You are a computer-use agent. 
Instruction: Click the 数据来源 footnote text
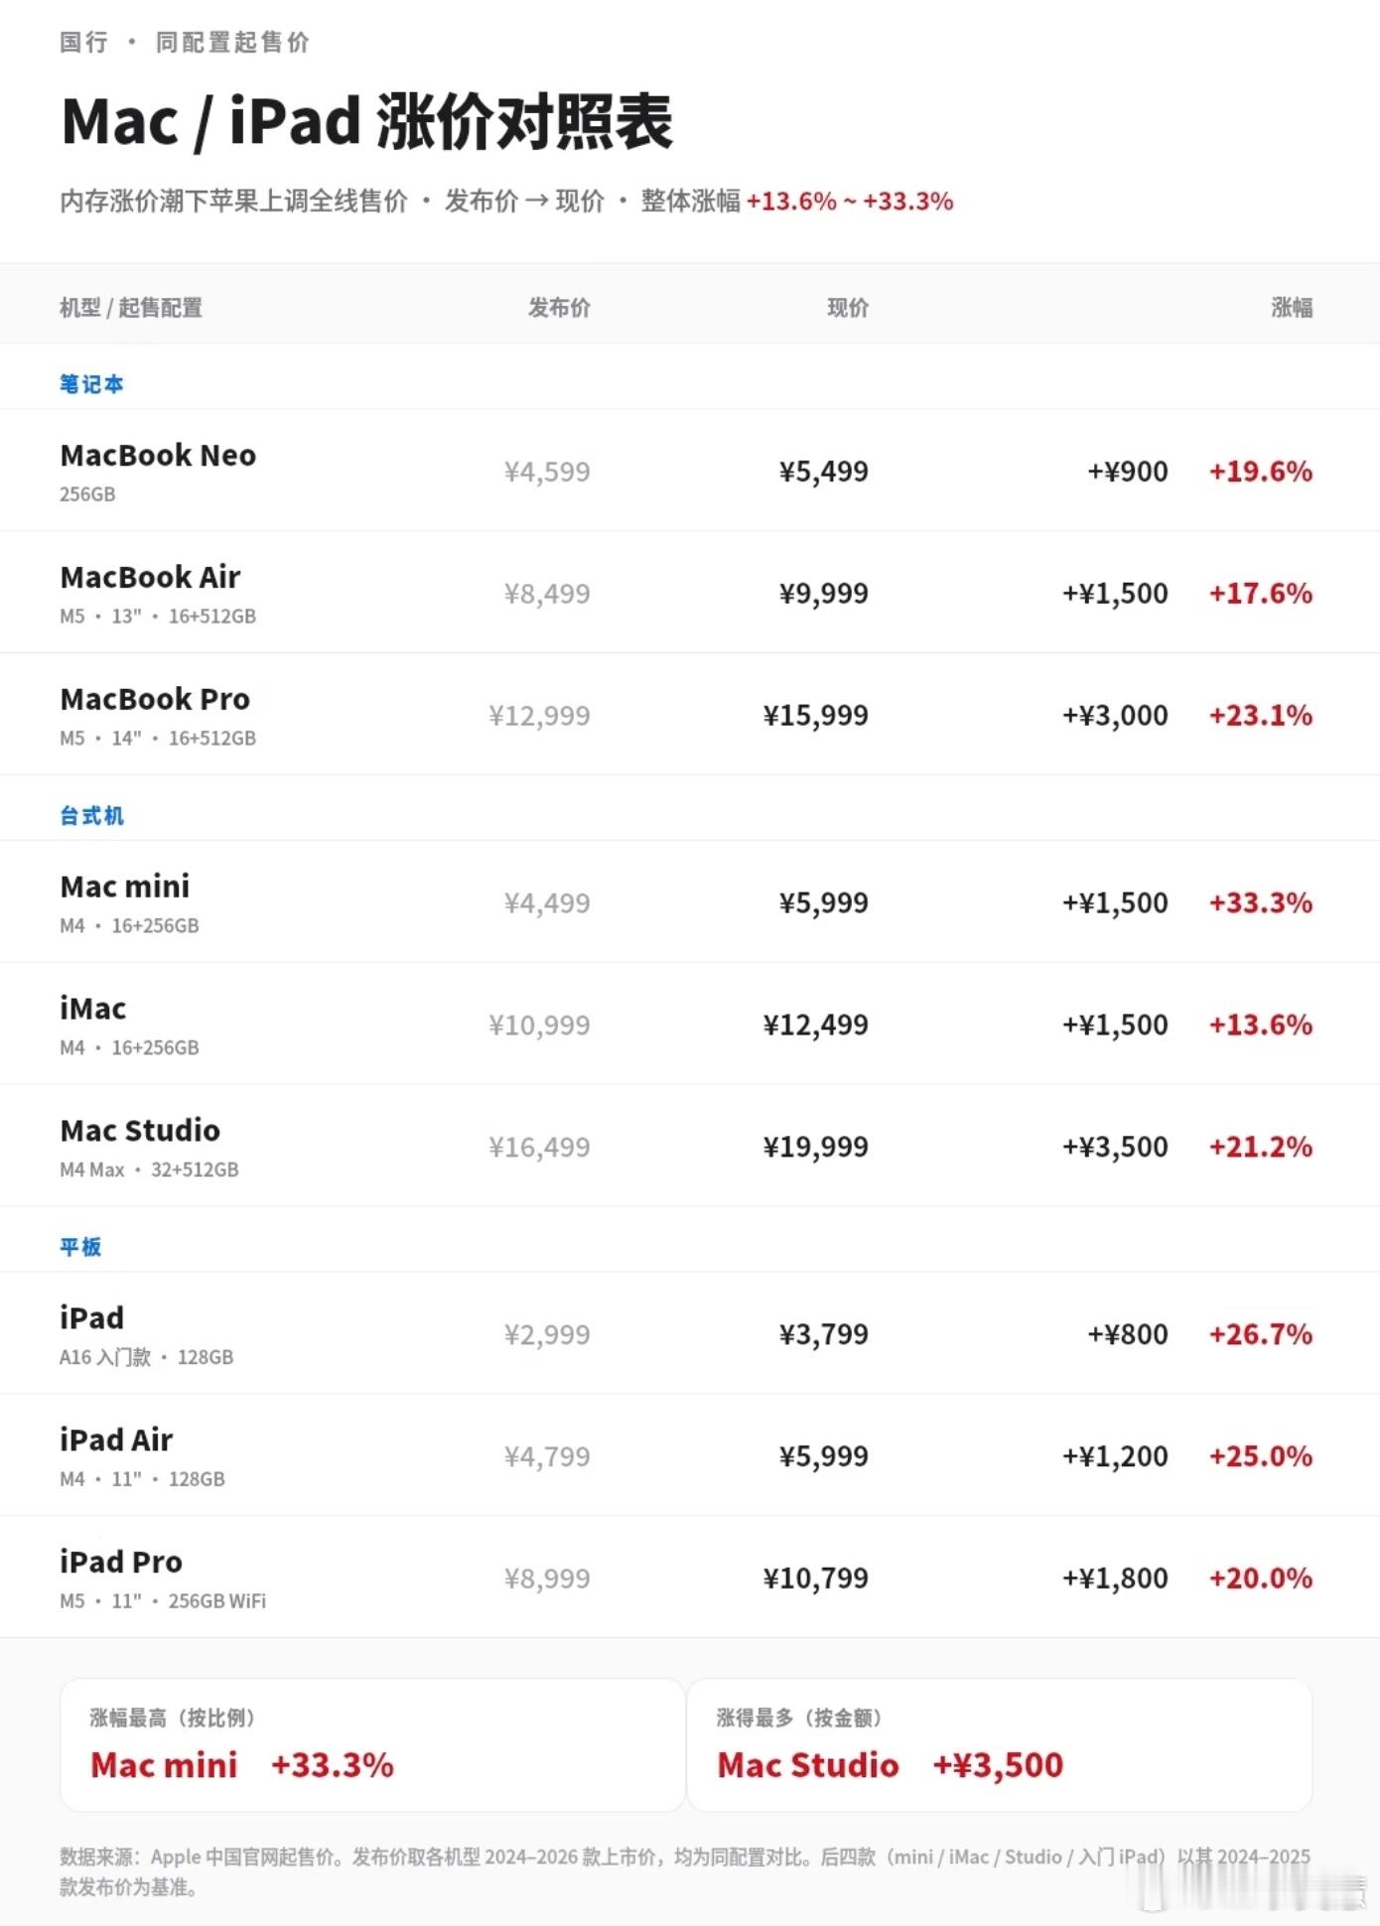click(685, 1871)
